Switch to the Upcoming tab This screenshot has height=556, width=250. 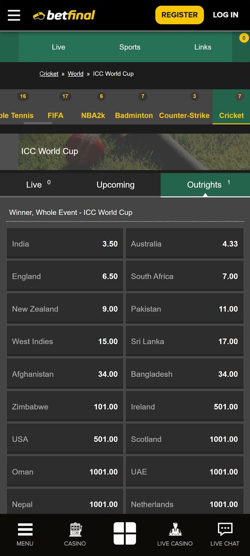point(115,184)
